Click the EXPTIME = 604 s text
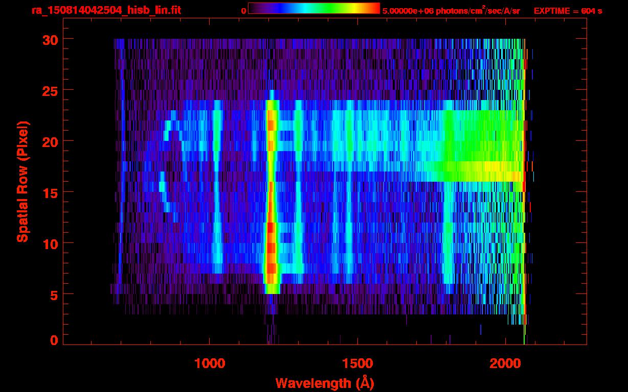 [568, 11]
